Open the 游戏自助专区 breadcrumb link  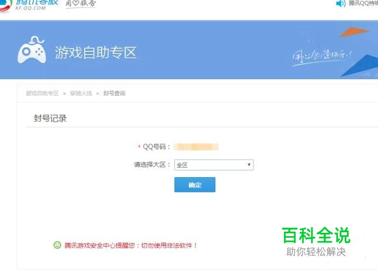point(42,93)
